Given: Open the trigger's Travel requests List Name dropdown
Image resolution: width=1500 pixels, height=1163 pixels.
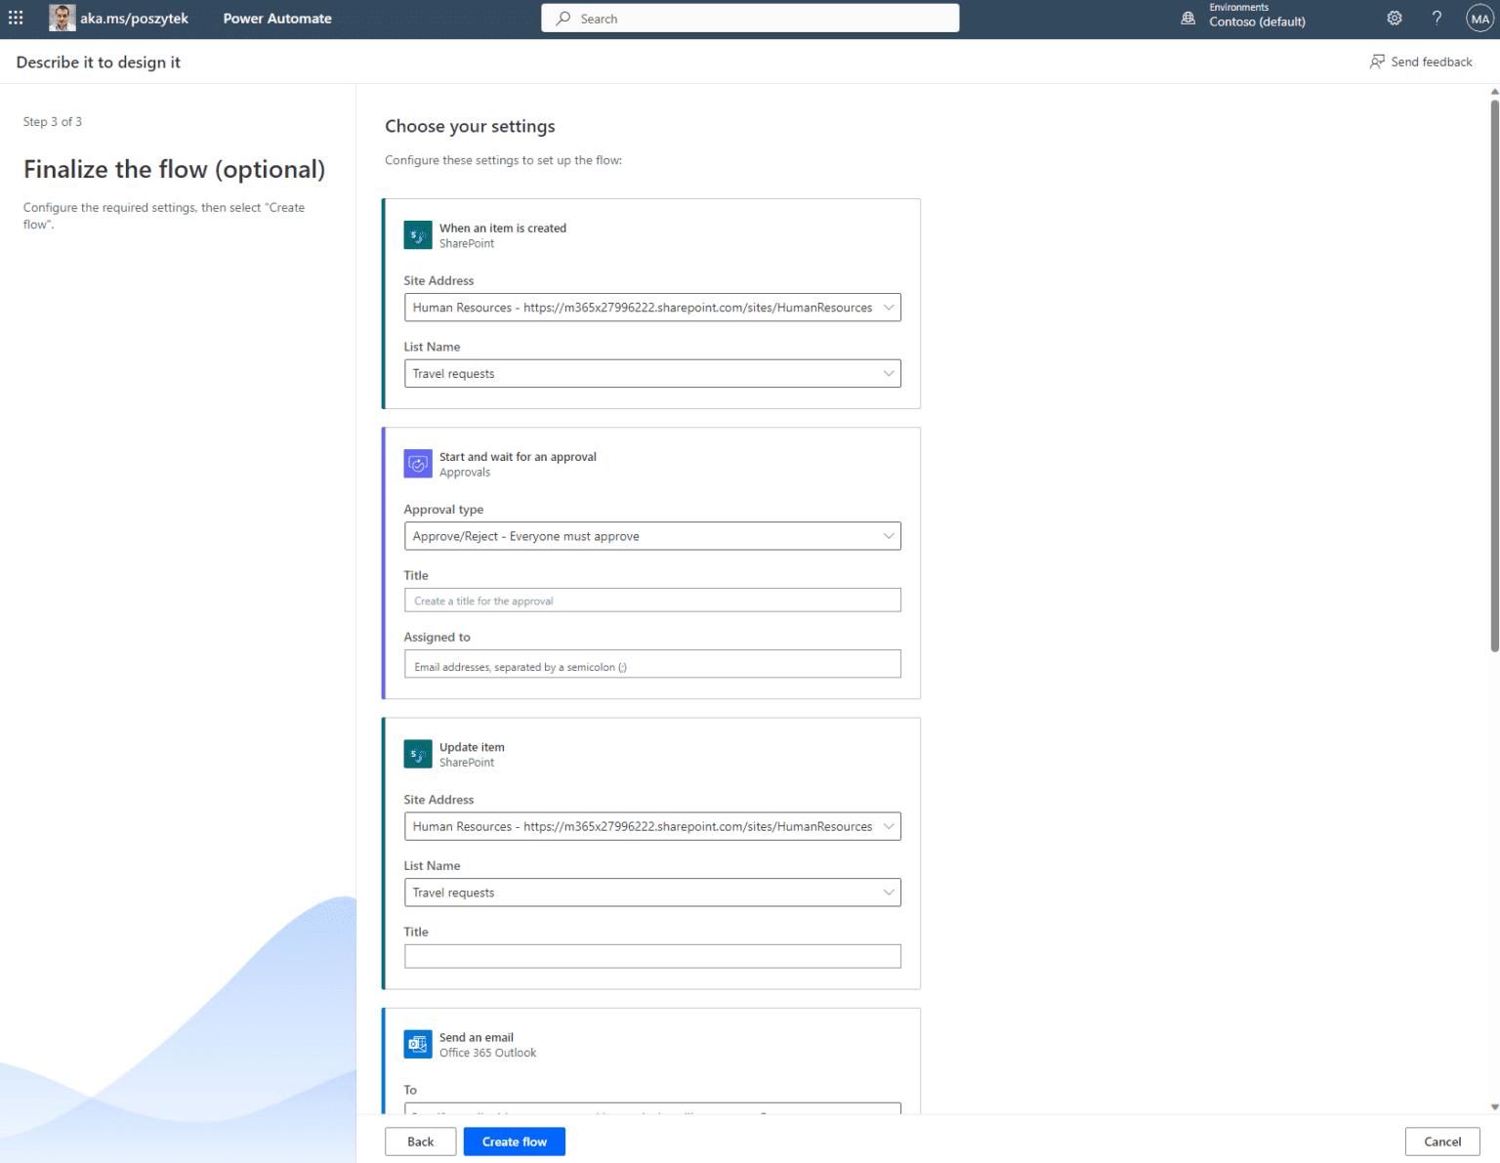Looking at the screenshot, I should click(x=652, y=374).
